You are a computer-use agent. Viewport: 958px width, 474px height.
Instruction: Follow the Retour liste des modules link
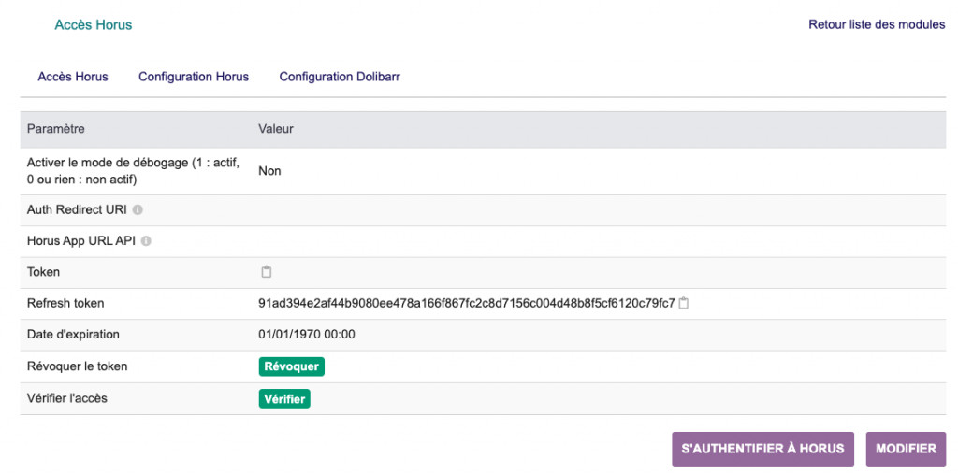point(877,25)
